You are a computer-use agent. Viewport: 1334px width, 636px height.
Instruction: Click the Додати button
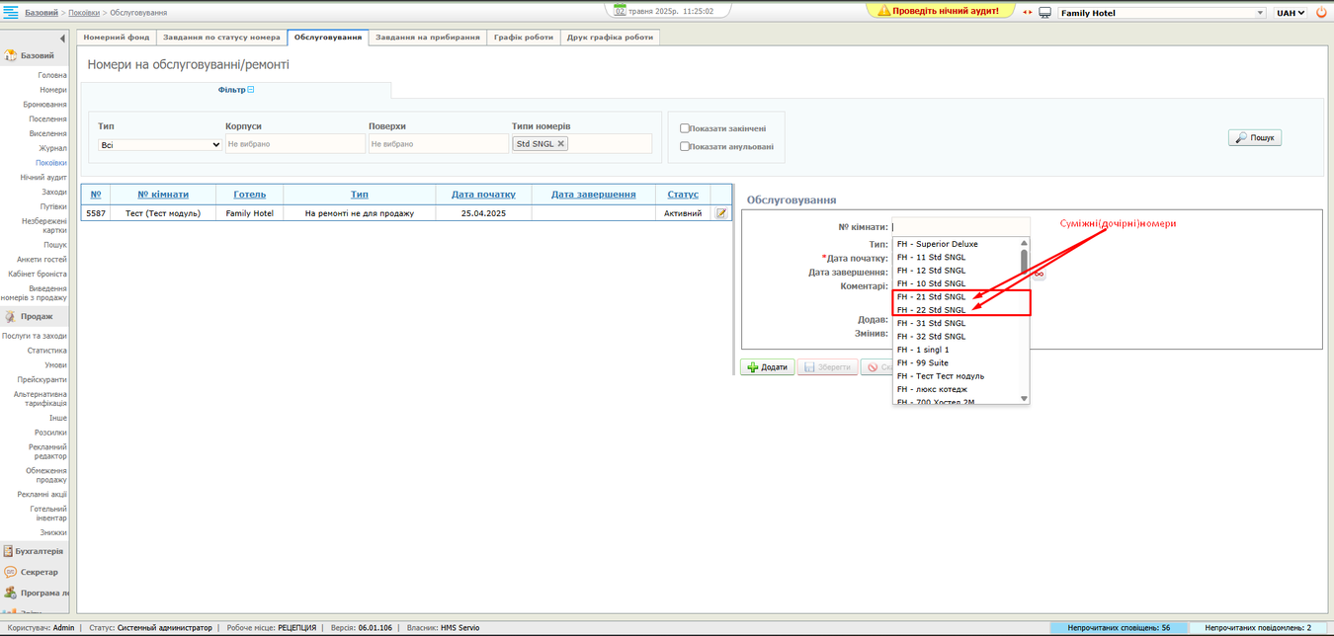[x=768, y=367]
